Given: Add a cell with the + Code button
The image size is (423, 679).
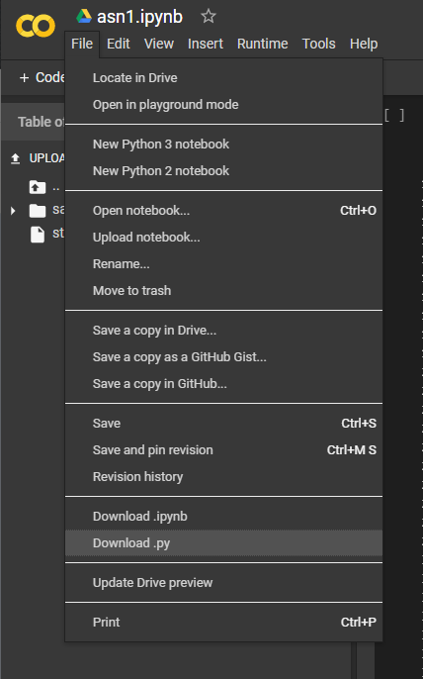Looking at the screenshot, I should point(42,77).
